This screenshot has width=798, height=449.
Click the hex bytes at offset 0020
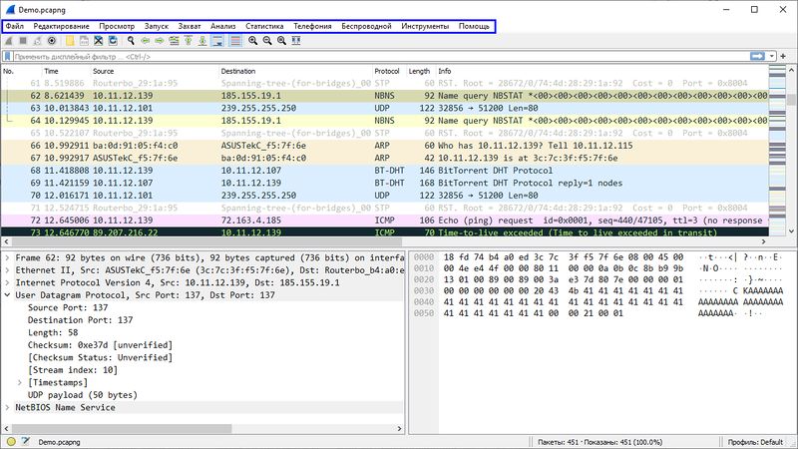click(x=563, y=279)
